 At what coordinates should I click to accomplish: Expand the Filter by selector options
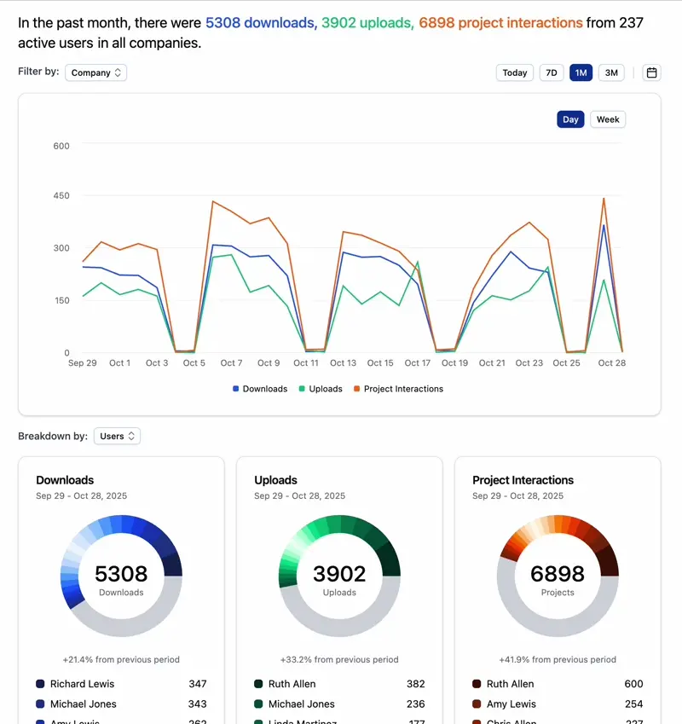95,72
